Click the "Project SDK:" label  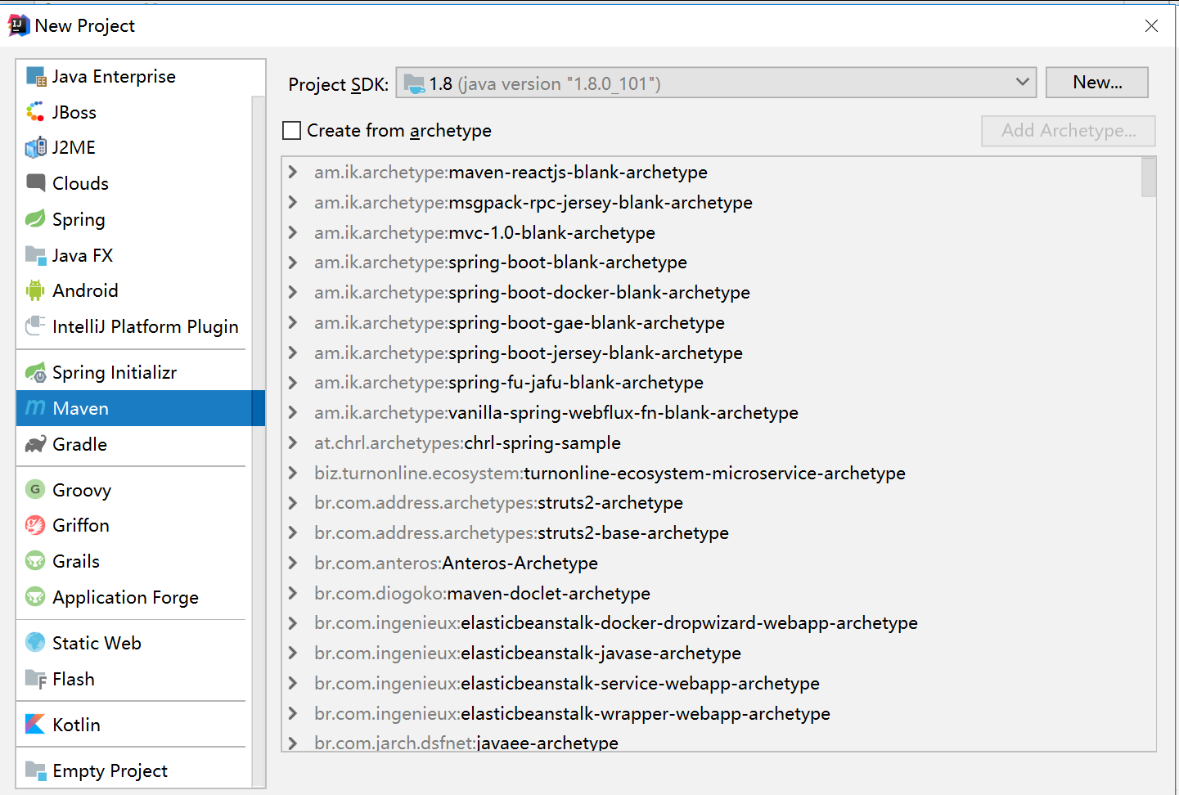(x=339, y=84)
